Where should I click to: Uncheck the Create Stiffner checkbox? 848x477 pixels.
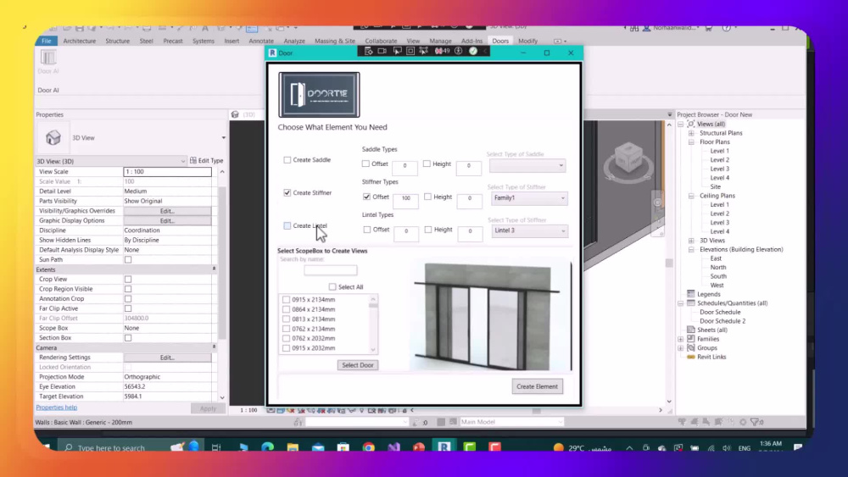pyautogui.click(x=287, y=193)
